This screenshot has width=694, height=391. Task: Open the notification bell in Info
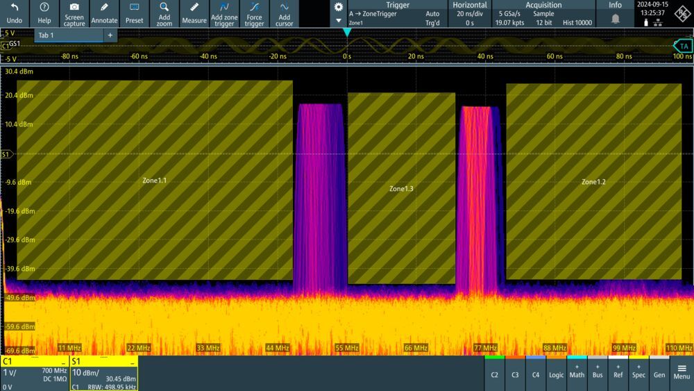pyautogui.click(x=615, y=19)
